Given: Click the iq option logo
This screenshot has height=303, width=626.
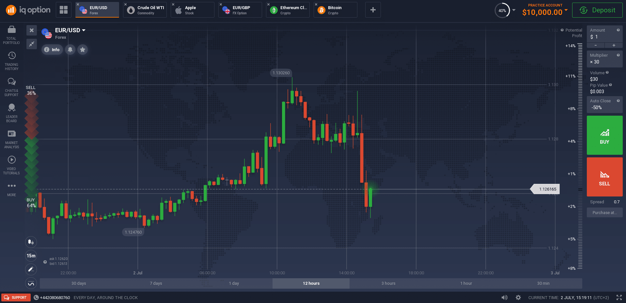Looking at the screenshot, I should (x=28, y=10).
